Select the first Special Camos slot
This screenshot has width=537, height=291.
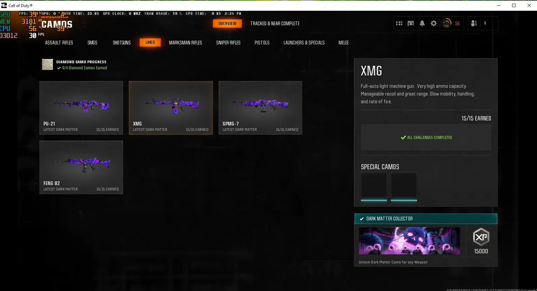tap(374, 186)
